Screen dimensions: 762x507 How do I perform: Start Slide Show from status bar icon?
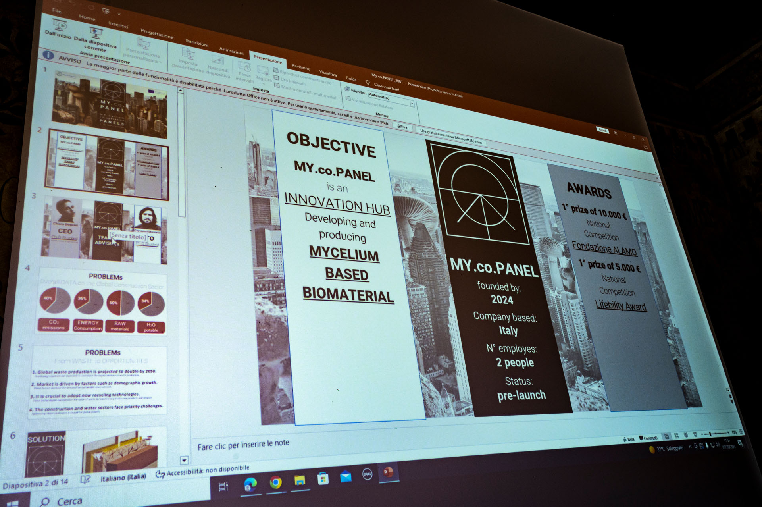[695, 434]
